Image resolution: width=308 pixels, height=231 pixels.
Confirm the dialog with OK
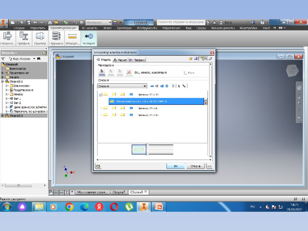[175, 166]
